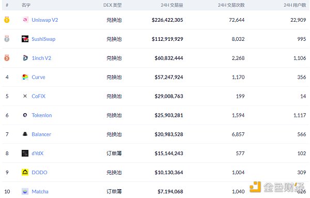
Task: Click the Matcha logo icon
Action: pos(25,191)
